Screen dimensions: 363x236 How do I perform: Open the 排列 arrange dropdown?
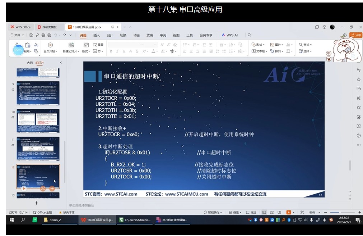click(277, 51)
